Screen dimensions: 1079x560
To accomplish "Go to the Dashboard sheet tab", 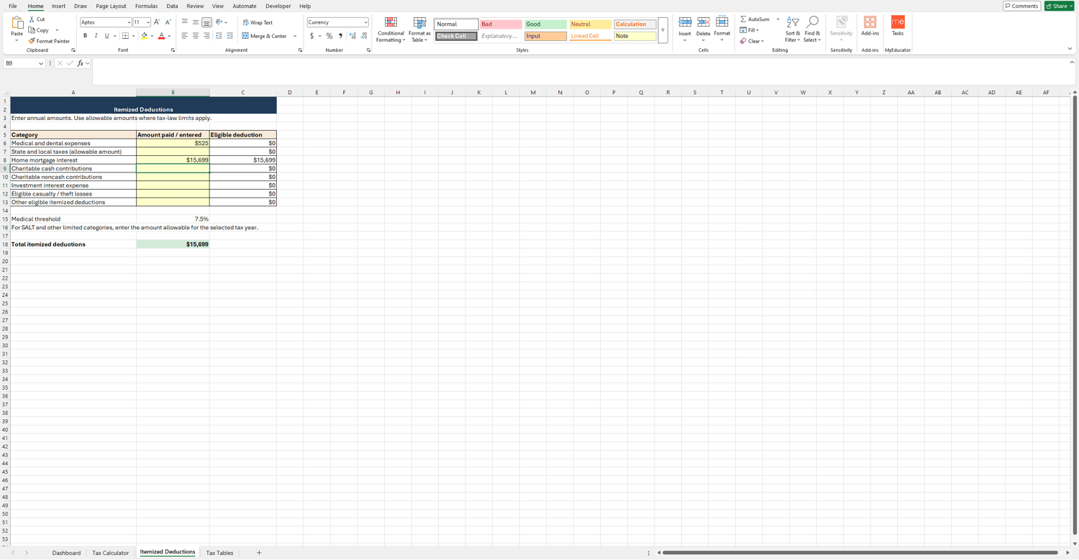I will click(x=66, y=553).
